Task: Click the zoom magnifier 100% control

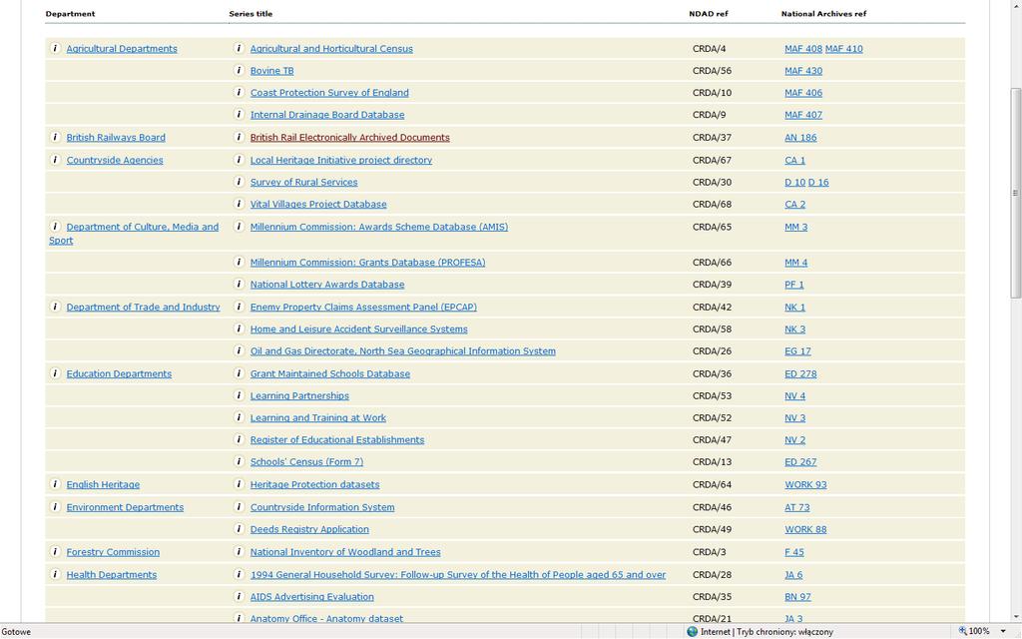Action: tap(974, 631)
